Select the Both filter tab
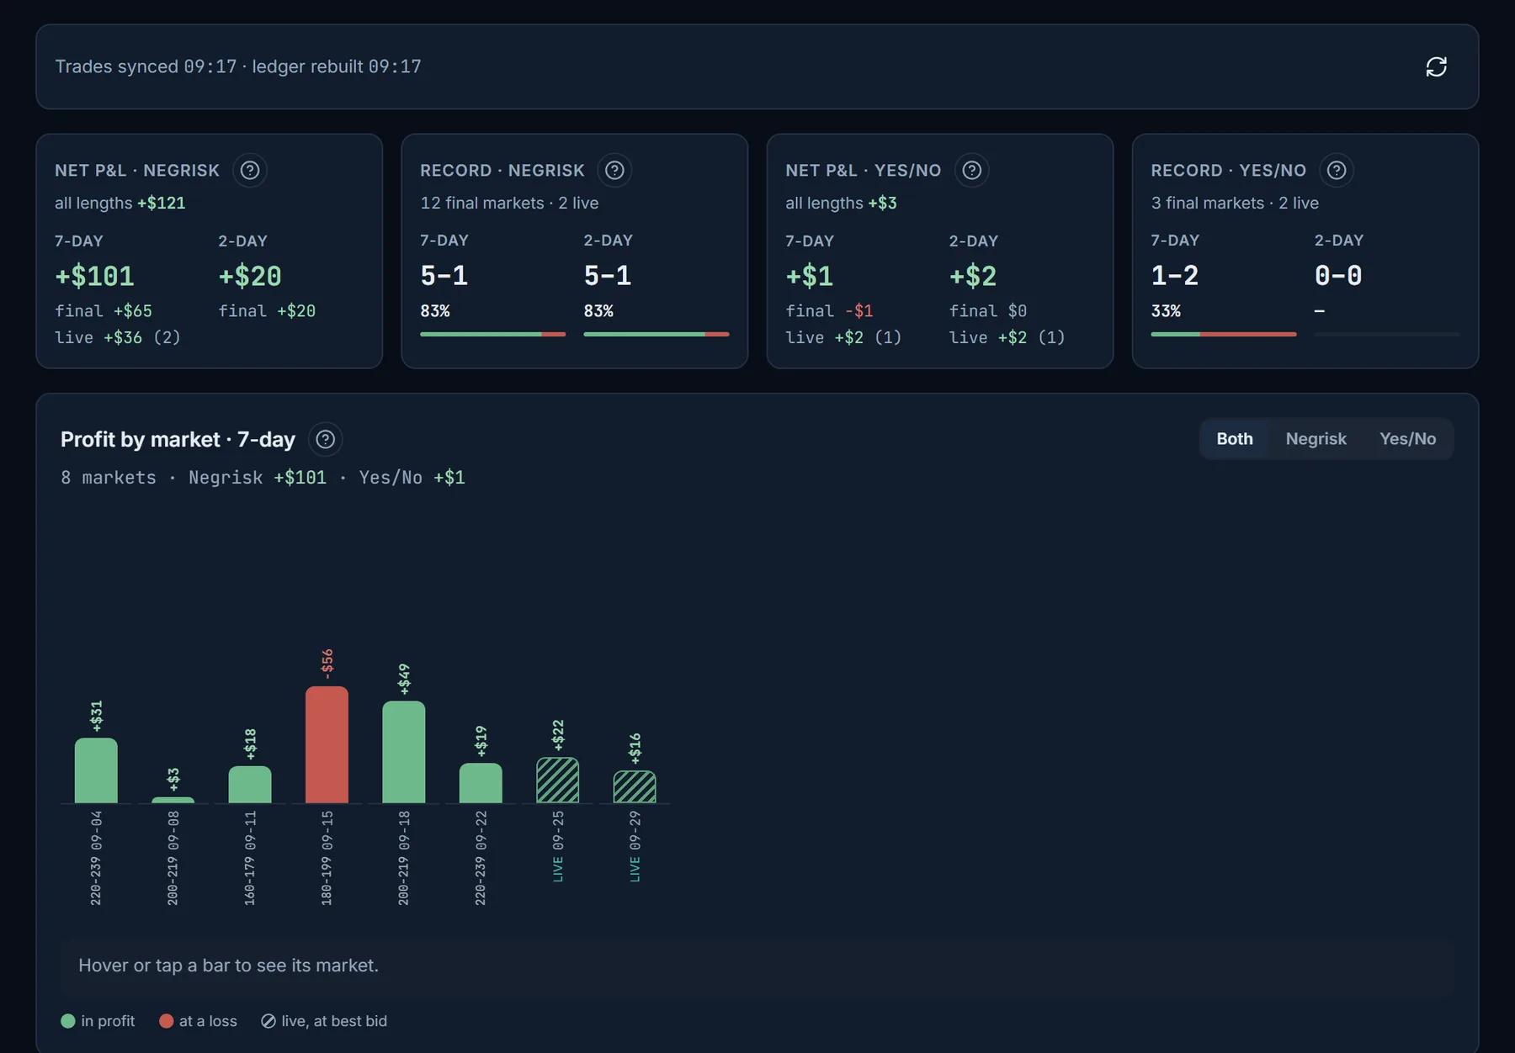Viewport: 1515px width, 1053px height. tap(1234, 439)
